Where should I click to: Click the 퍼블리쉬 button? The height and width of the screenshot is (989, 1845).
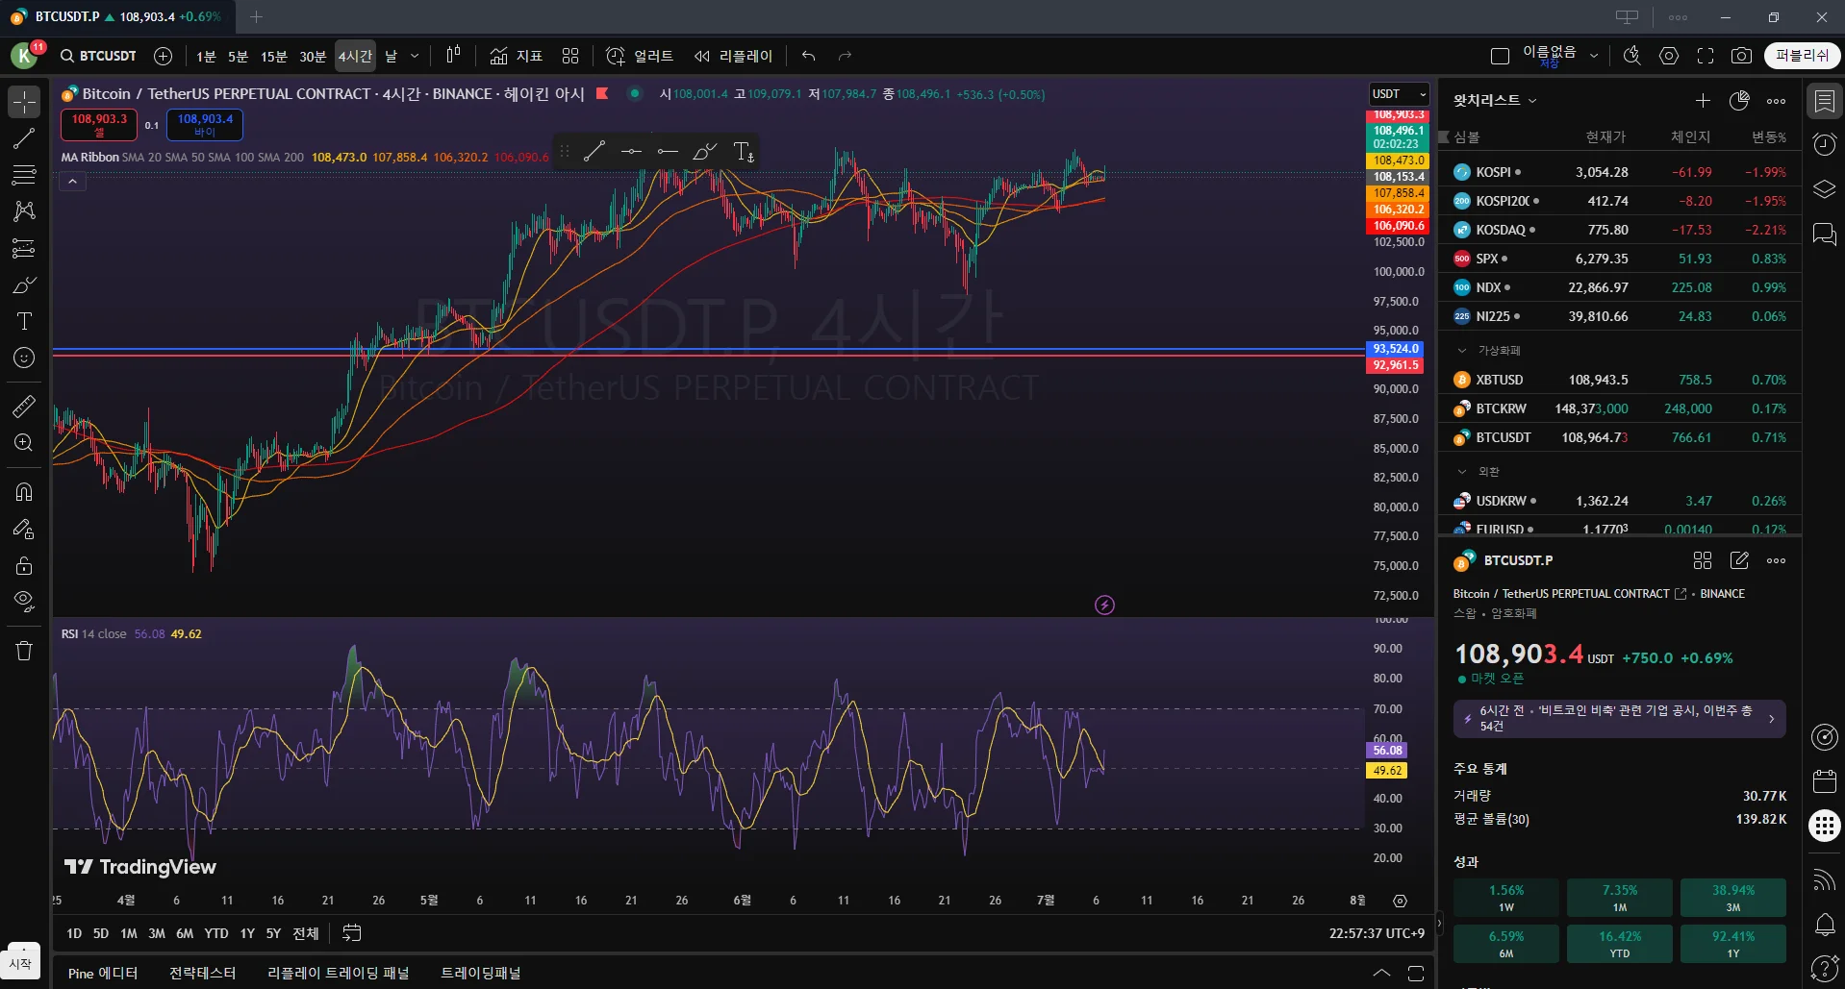(x=1802, y=56)
